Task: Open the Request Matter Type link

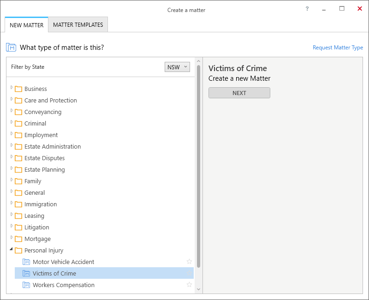Action: point(338,48)
